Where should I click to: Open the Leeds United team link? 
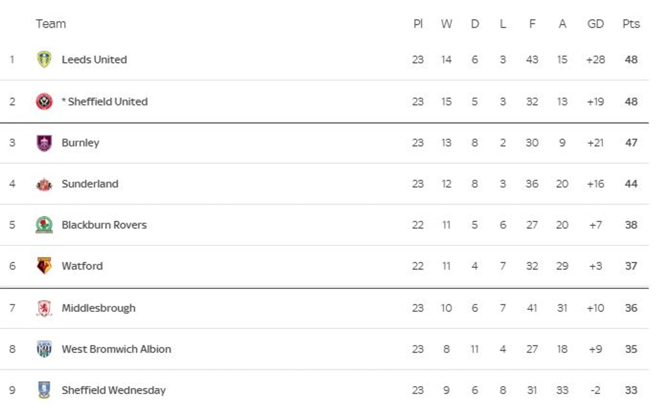tap(94, 60)
